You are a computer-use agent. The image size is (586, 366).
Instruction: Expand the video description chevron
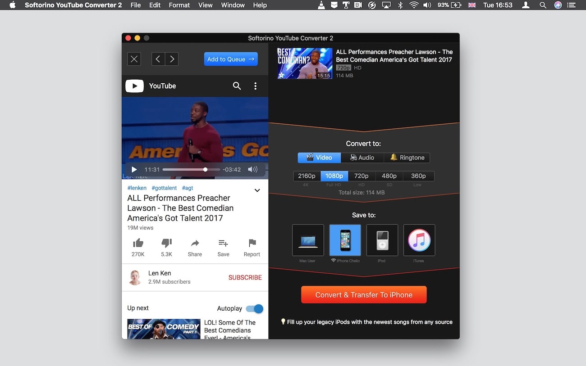pos(257,190)
